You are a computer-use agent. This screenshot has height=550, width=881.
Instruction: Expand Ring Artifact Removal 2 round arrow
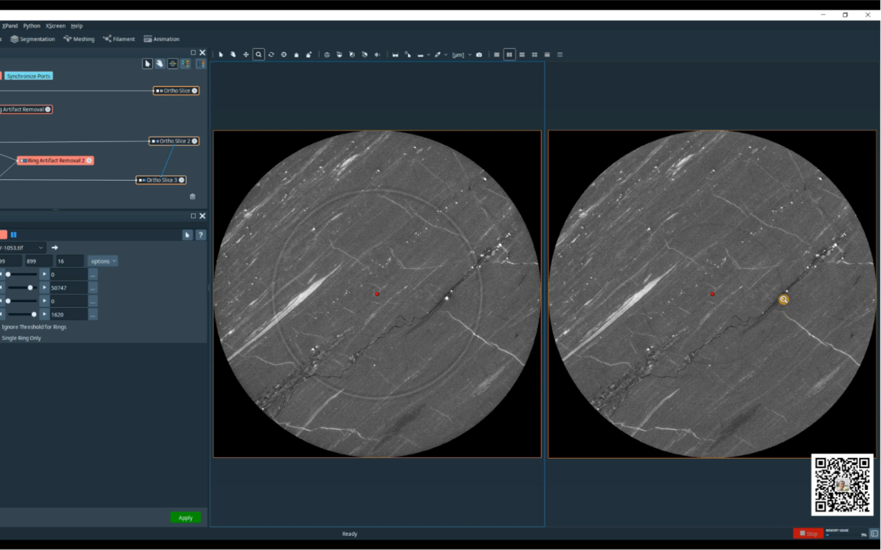point(89,161)
